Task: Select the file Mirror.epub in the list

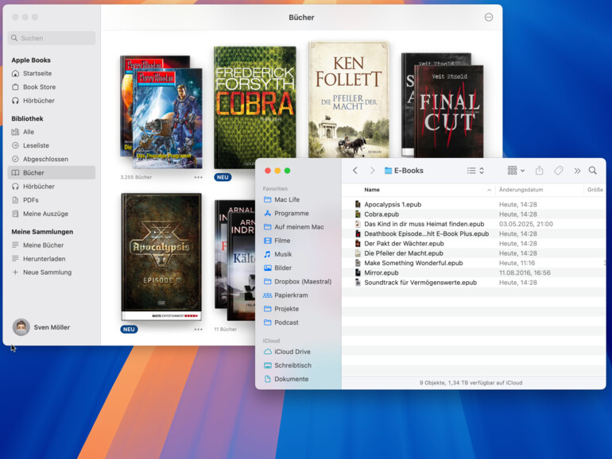Action: (x=382, y=272)
